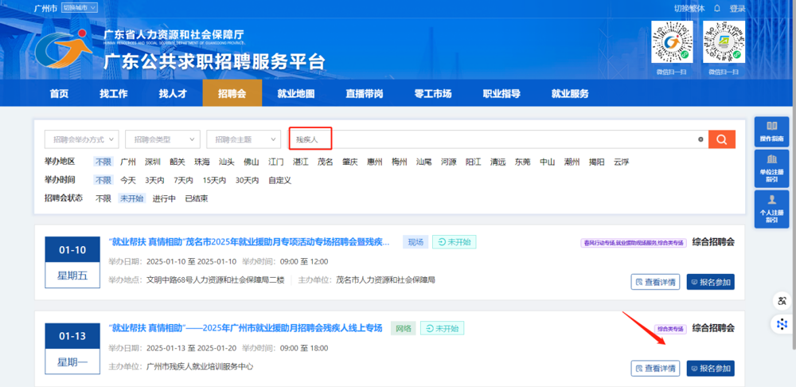796x387 pixels.
Task: Expand the 招聘会举办方式 dropdown
Action: [81, 139]
